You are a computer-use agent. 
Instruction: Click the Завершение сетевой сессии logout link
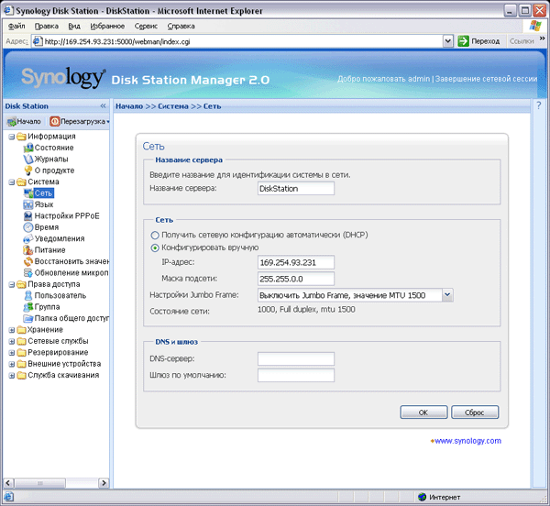pos(486,79)
